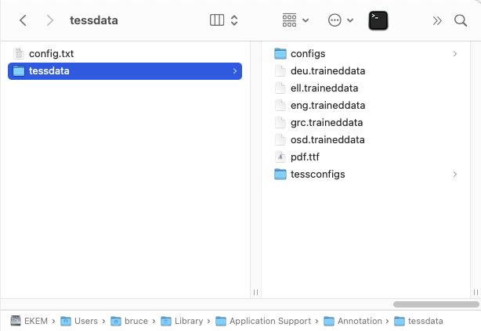Select eng.traineddata file
This screenshot has height=331, width=481.
click(x=327, y=106)
